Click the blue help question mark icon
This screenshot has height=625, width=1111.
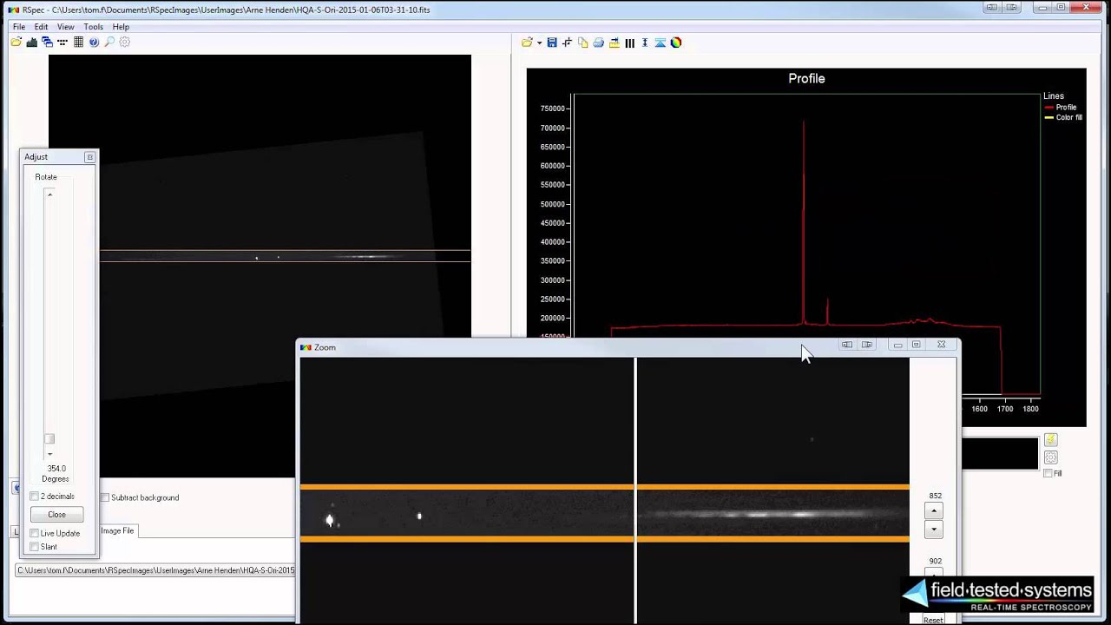pos(94,42)
